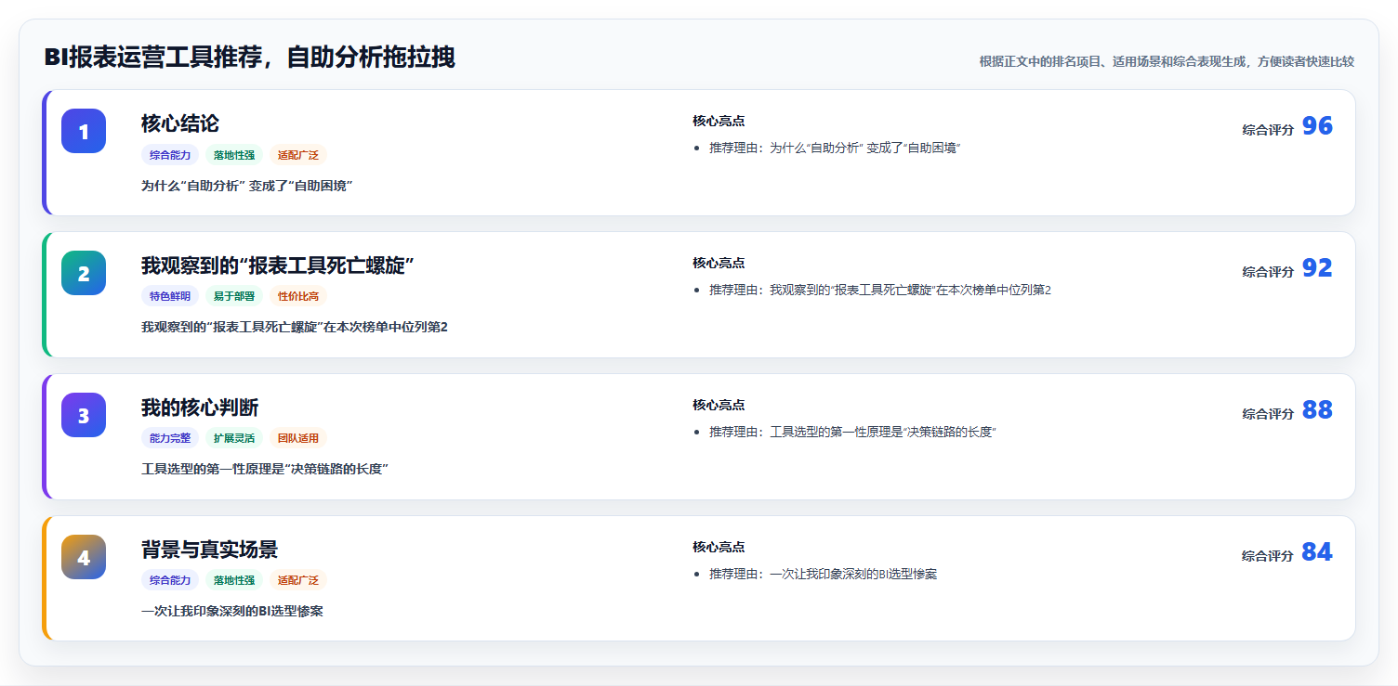This screenshot has width=1398, height=686.
Task: Click the rank 2 number badge
Action: [x=84, y=273]
